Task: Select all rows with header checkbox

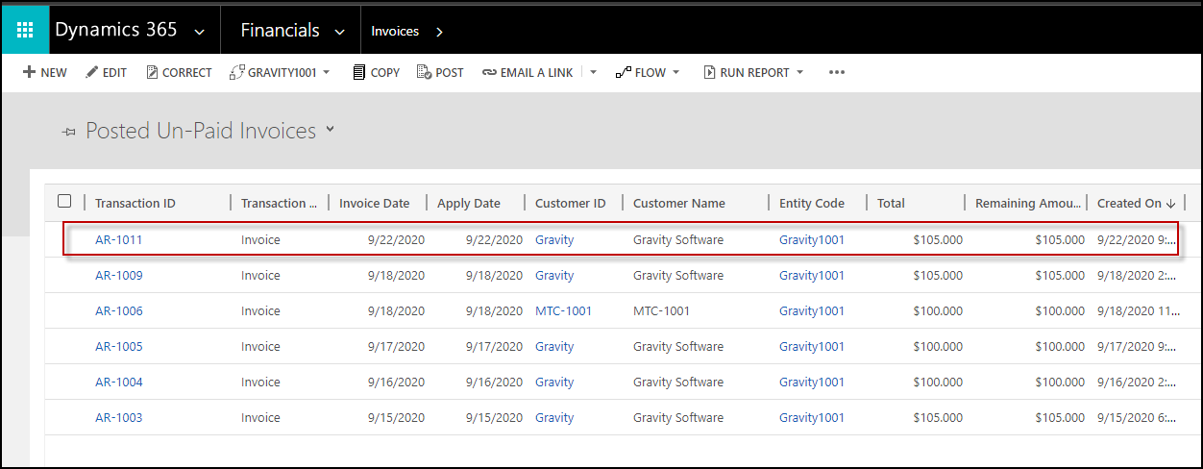Action: click(64, 201)
